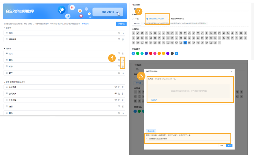Pick the pink background color swatch
The height and width of the screenshot is (155, 254).
point(155,53)
